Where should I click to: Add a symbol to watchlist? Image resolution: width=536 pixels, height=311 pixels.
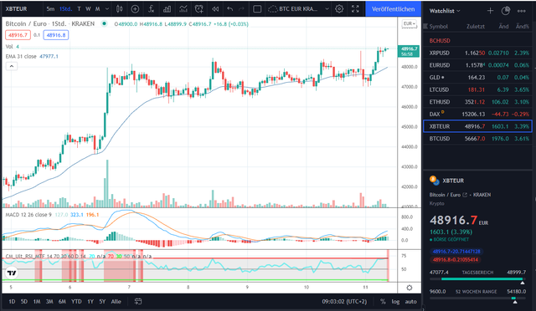pos(490,11)
